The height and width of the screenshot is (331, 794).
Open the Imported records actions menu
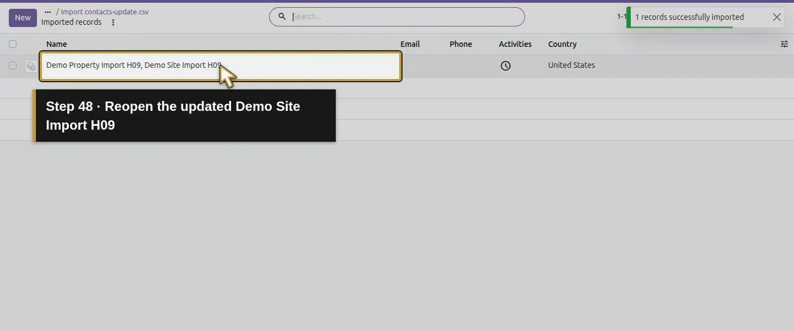click(113, 23)
